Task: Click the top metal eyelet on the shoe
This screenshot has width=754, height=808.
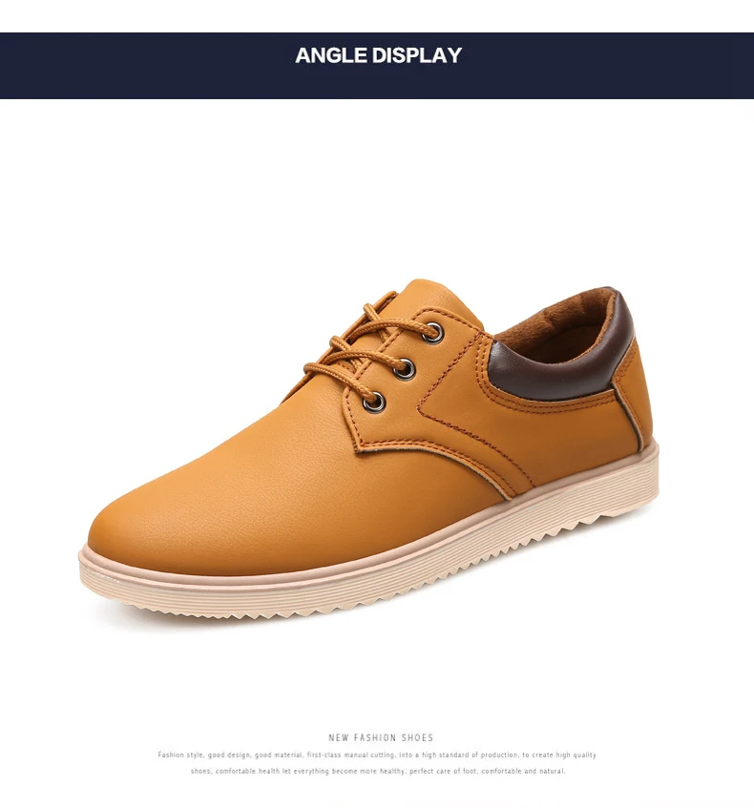Action: tap(434, 333)
